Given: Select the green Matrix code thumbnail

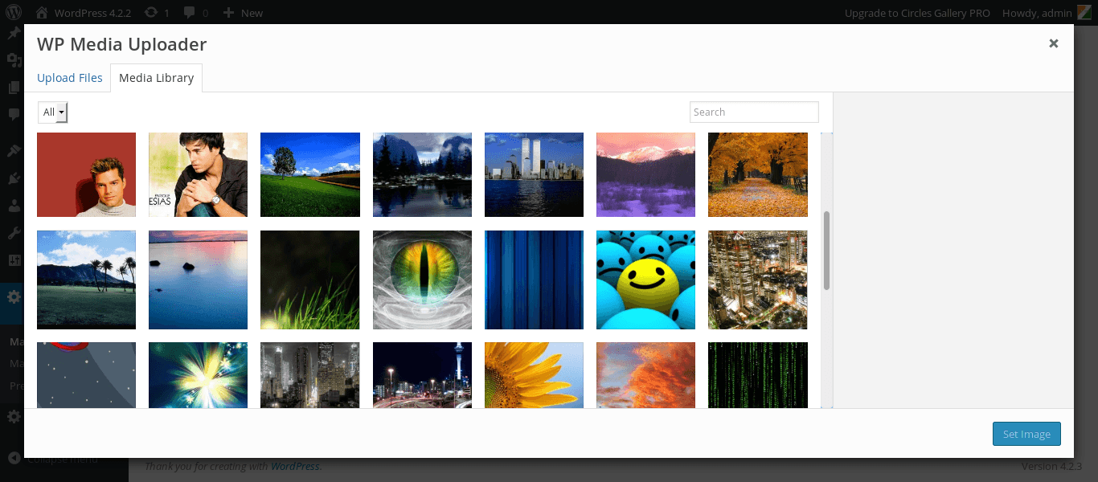Looking at the screenshot, I should 757,374.
